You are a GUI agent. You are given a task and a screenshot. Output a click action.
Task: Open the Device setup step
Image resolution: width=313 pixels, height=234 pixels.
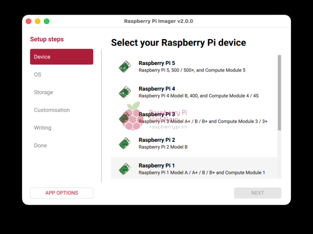[62, 57]
